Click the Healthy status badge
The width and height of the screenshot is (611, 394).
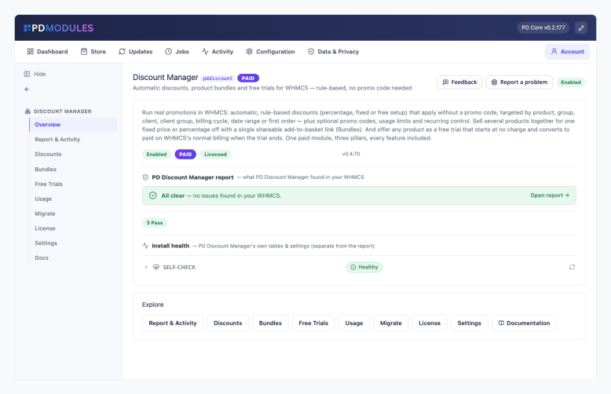coord(364,267)
